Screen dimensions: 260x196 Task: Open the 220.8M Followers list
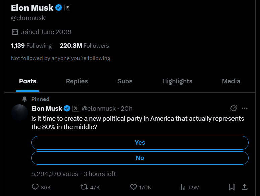pos(85,46)
